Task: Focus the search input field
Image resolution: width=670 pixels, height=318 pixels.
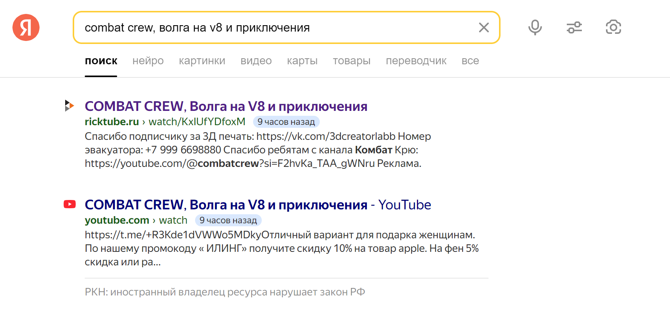Action: 275,27
